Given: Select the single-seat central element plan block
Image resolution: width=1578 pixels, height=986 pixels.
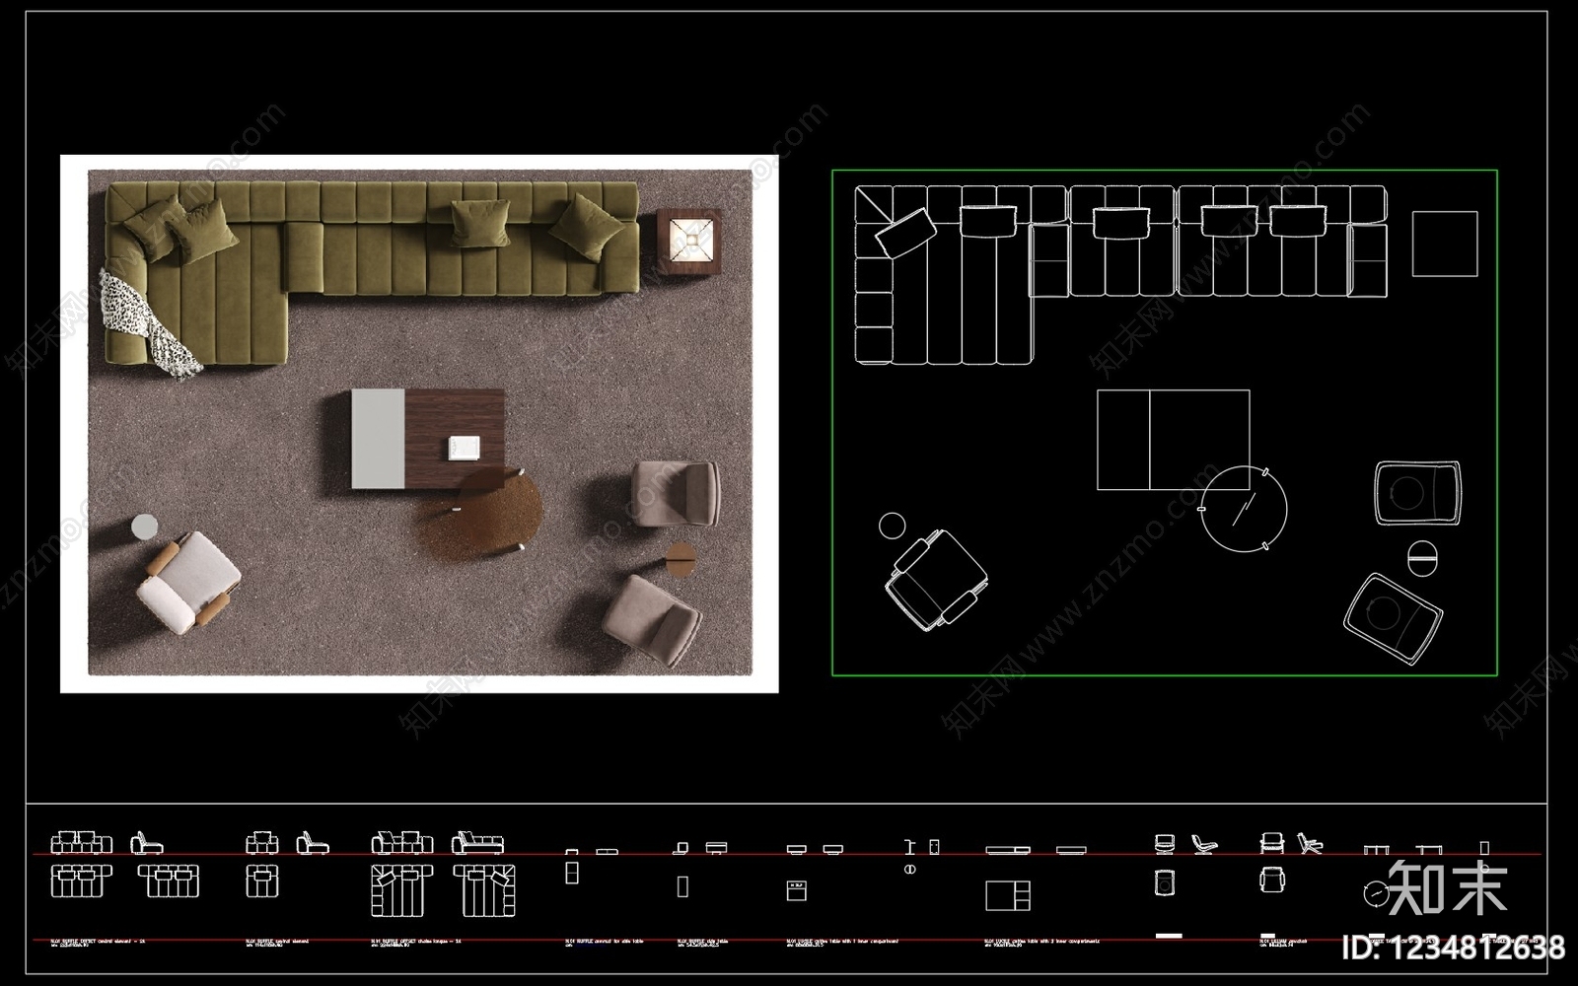Looking at the screenshot, I should 261,880.
